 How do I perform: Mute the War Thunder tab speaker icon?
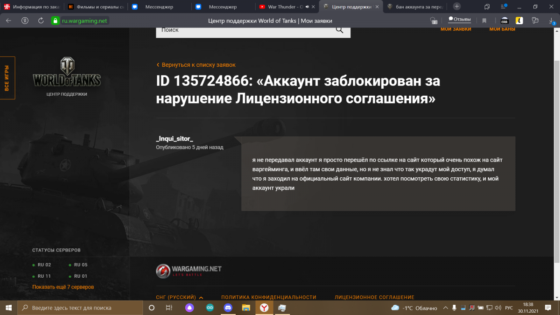[308, 7]
